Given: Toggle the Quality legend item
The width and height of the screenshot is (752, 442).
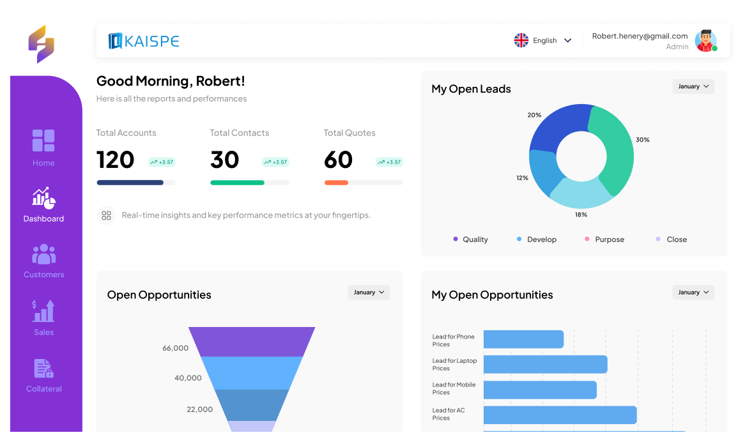Looking at the screenshot, I should click(x=470, y=240).
